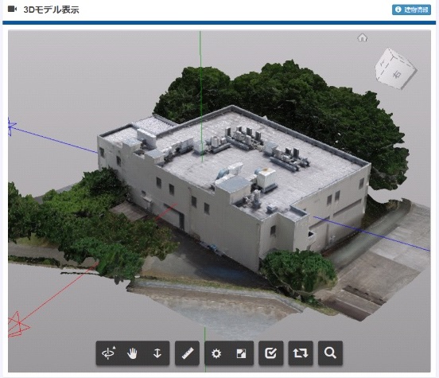The width and height of the screenshot is (439, 378).
Task: Click the checkmark selection tool button
Action: (x=270, y=353)
